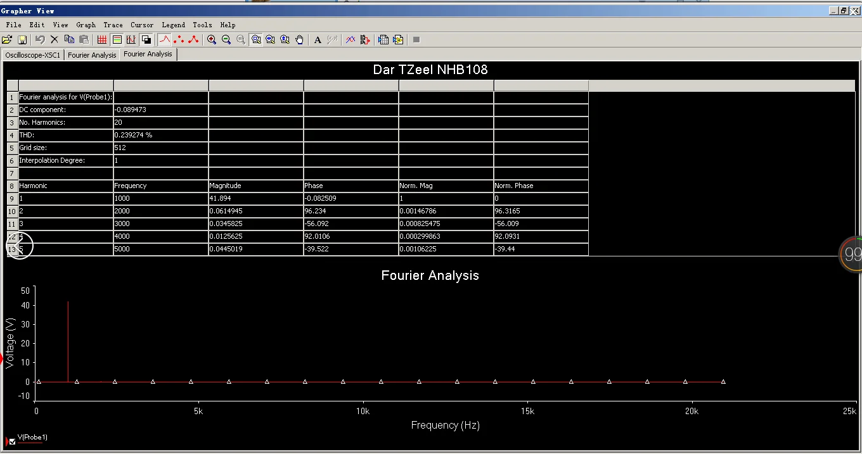Viewport: 862px width, 454px height.
Task: Click the add trace from analysis icon
Action: tap(365, 39)
